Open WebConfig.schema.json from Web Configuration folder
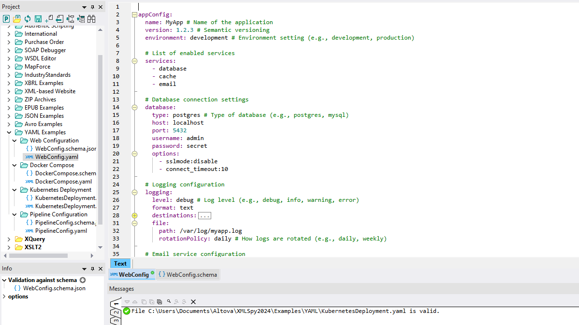 click(60, 148)
